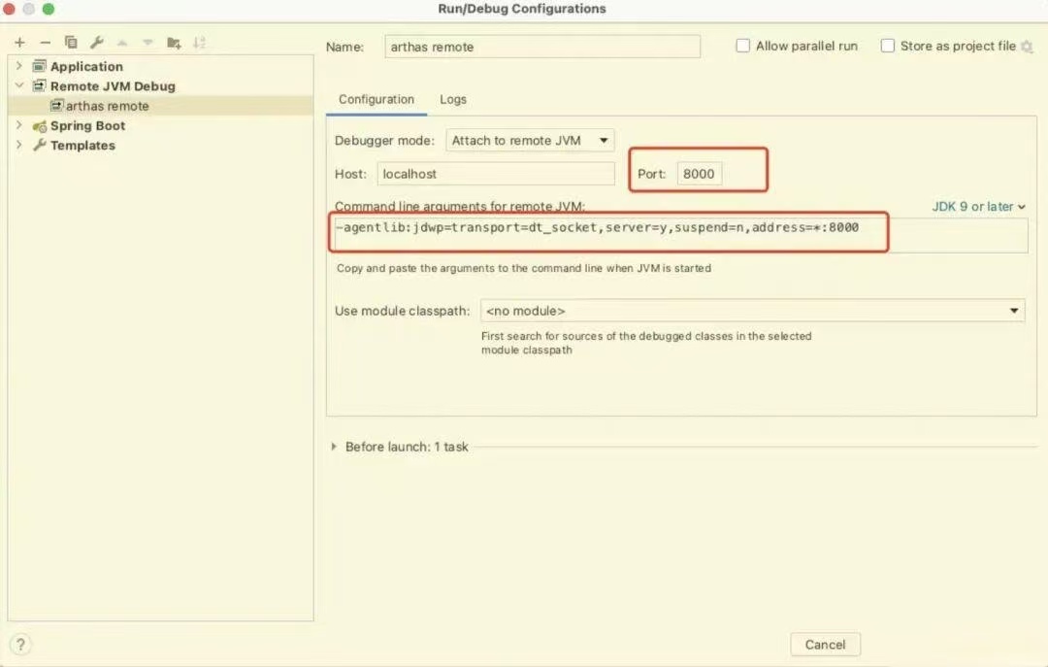Image resolution: width=1048 pixels, height=667 pixels.
Task: Click the Port input field
Action: pyautogui.click(x=699, y=174)
